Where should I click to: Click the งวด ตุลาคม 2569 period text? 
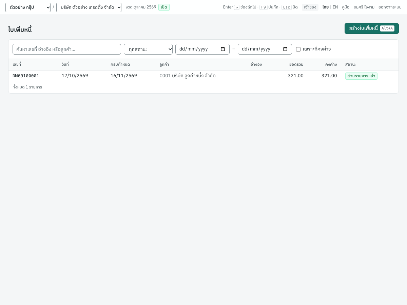coord(141,7)
